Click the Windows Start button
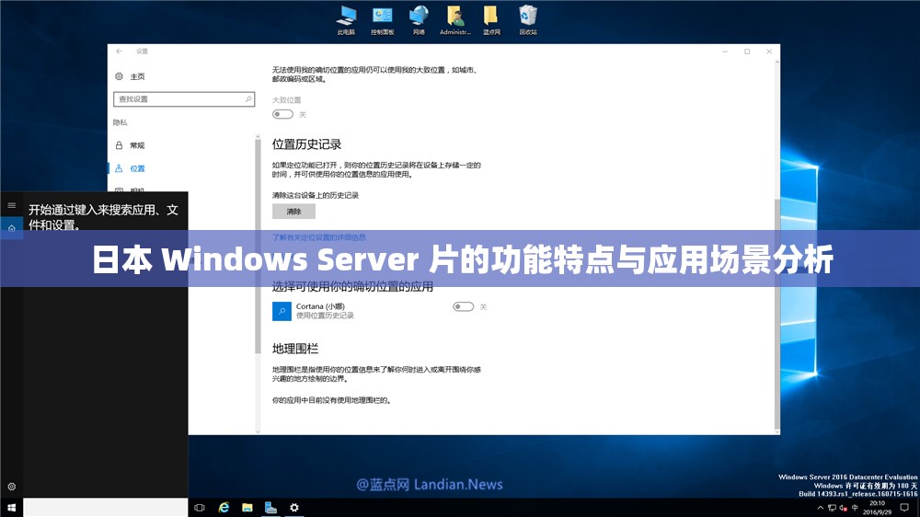Screen dimensions: 920x517 [x=11, y=508]
